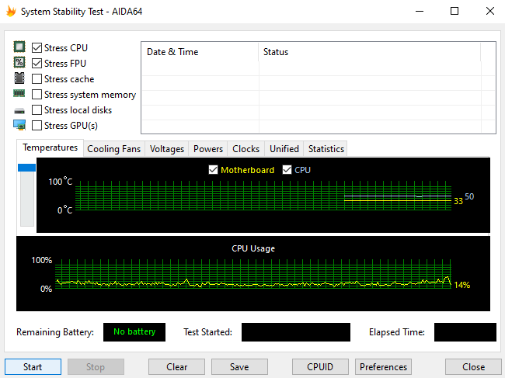Click the Date & Time column header
Viewport: 505px width, 378px height.
(x=200, y=52)
